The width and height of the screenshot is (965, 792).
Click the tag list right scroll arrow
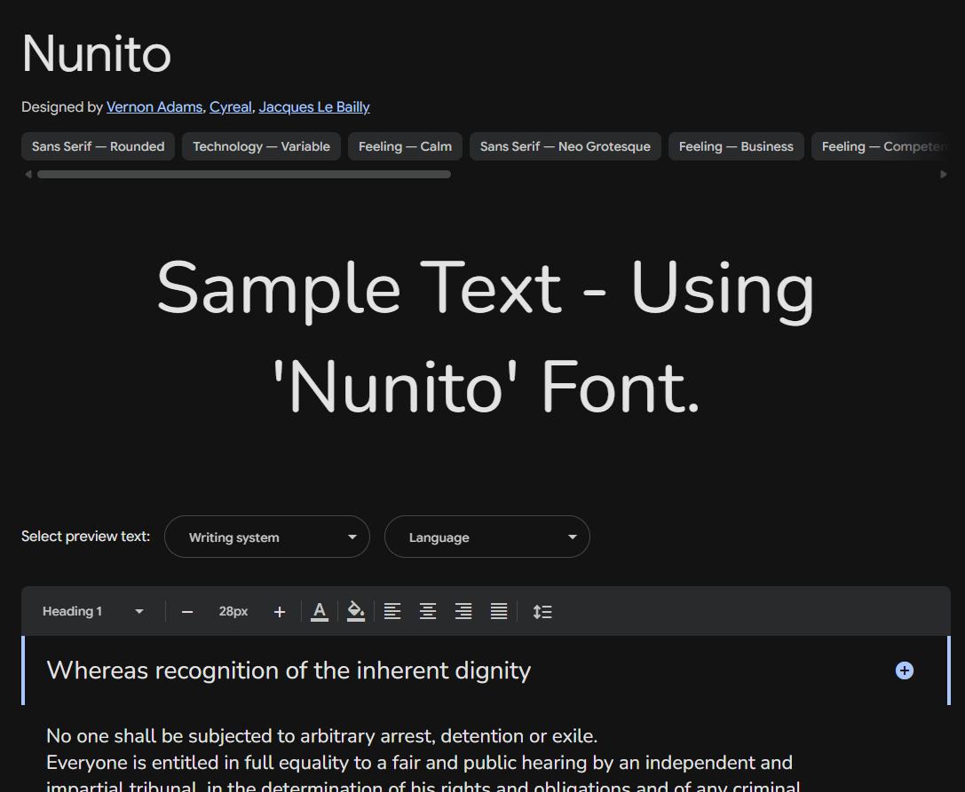[944, 175]
